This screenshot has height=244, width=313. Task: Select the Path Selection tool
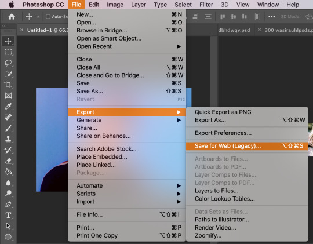click(x=8, y=226)
